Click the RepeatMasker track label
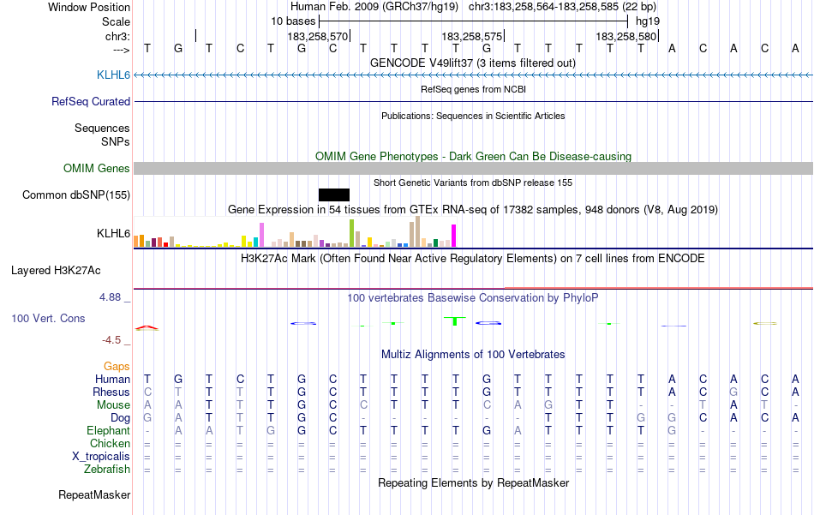The image size is (814, 515). point(94,494)
